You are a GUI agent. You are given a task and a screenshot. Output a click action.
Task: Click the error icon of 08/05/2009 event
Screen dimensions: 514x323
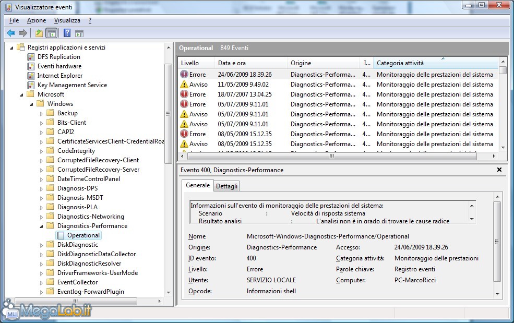pyautogui.click(x=184, y=134)
